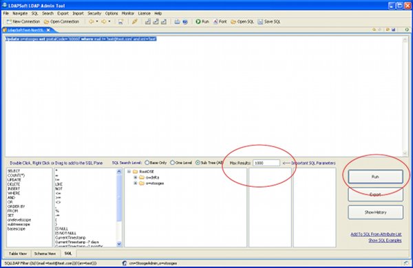Collapse the RootDSE tree node

(x=129, y=172)
